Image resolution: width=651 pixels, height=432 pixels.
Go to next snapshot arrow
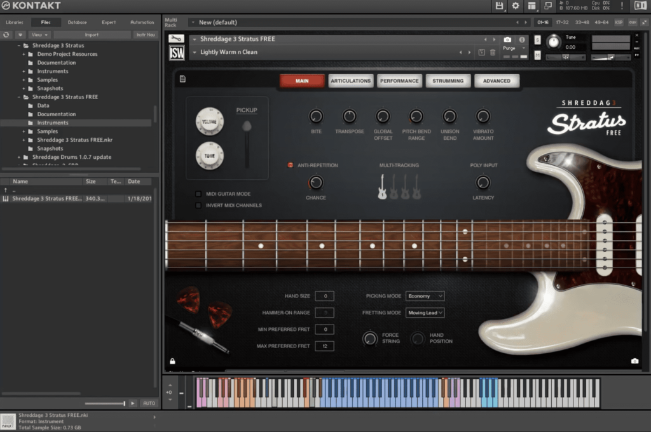(470, 52)
